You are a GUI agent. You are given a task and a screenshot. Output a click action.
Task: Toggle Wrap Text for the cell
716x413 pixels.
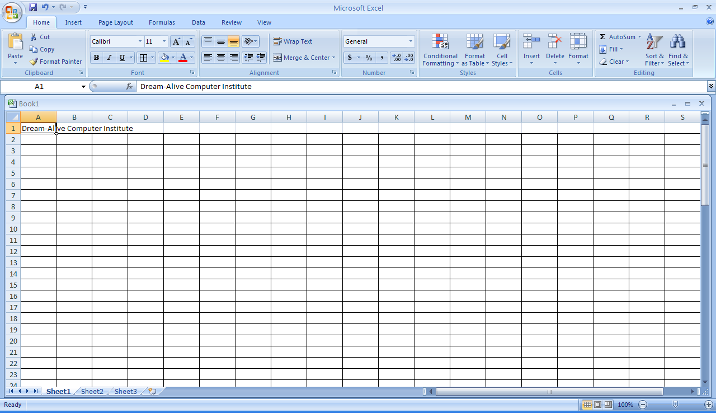pos(292,41)
